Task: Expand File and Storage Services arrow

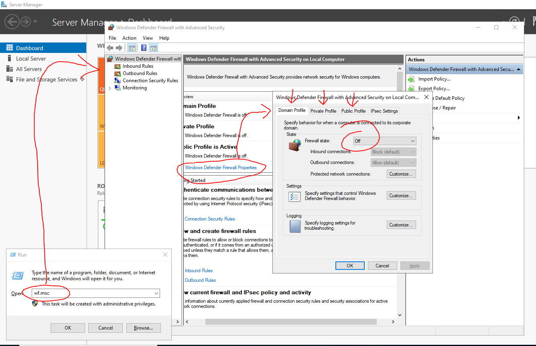Action: (x=83, y=79)
